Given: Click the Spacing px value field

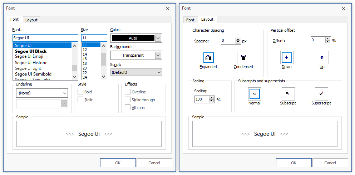Looking at the screenshot, I should pos(228,41).
